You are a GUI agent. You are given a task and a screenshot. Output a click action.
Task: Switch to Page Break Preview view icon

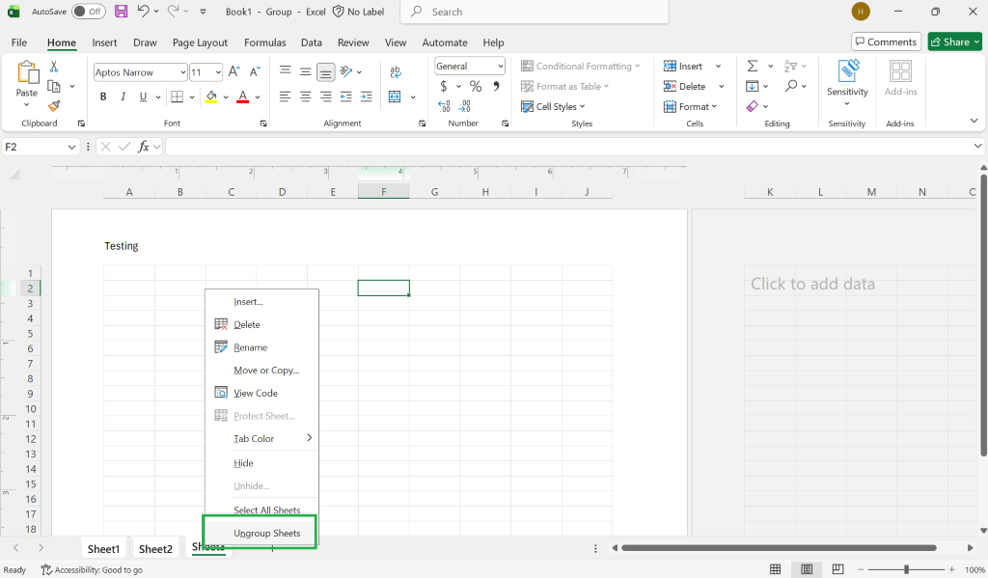(x=837, y=569)
